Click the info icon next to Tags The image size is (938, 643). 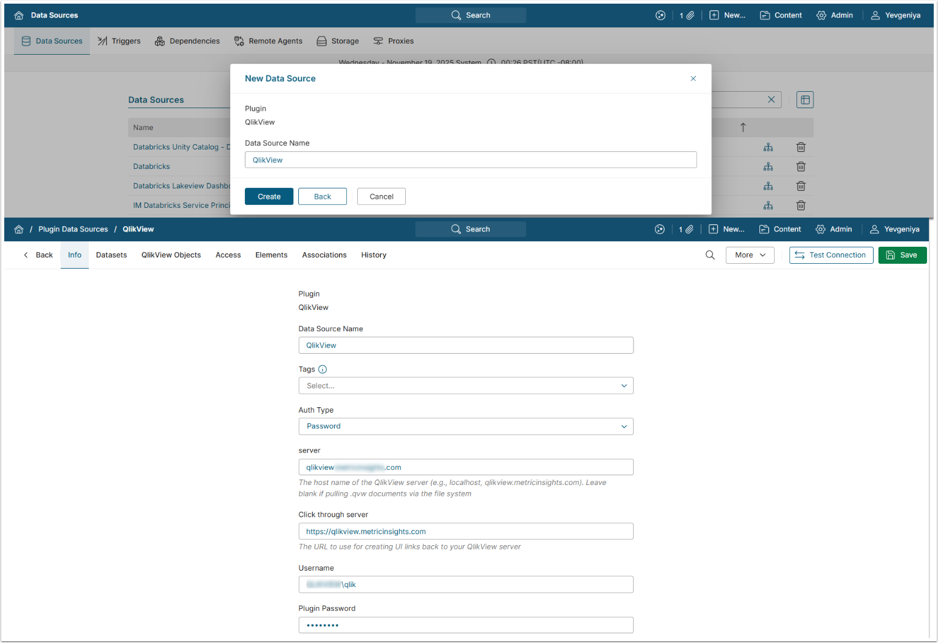tap(323, 370)
